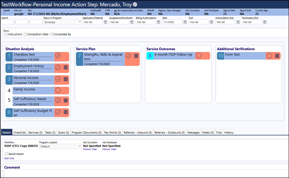Open the Notes (0) tab

click(208, 133)
